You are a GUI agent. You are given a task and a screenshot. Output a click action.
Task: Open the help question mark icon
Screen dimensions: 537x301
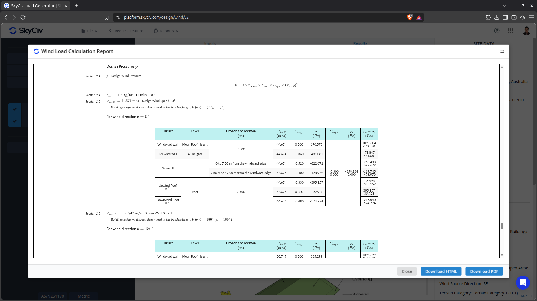497,31
